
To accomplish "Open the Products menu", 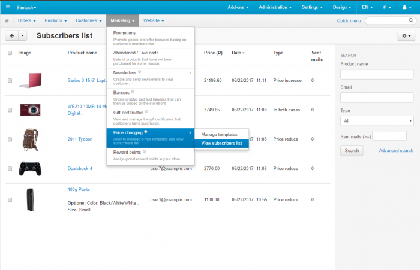I will (56, 20).
